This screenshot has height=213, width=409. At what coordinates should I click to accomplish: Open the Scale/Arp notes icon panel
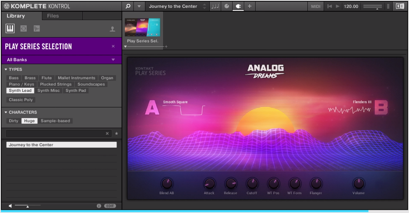coord(215,6)
